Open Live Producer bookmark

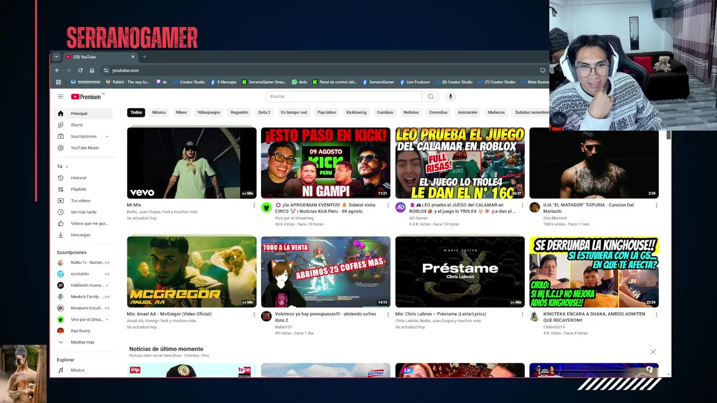415,82
